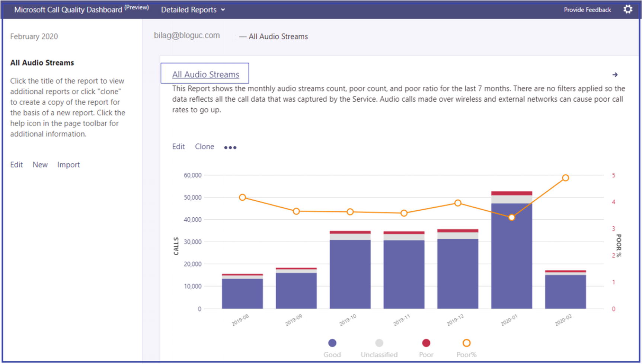Click the CALLS axis title
The height and width of the screenshot is (364, 642).
[176, 246]
